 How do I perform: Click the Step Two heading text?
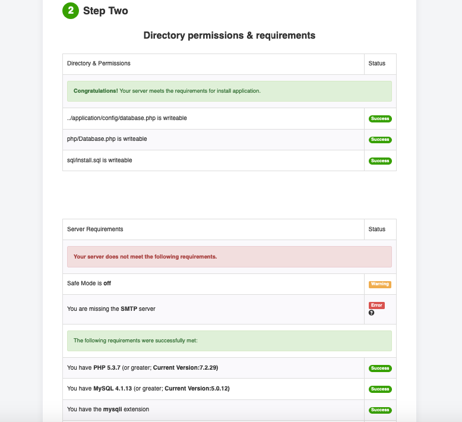pyautogui.click(x=105, y=11)
